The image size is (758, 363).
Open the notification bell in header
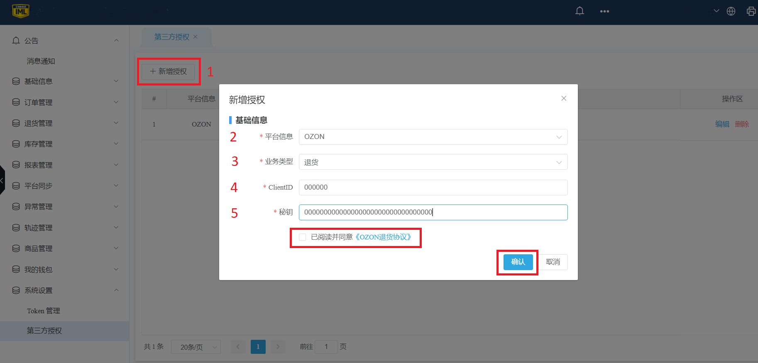click(x=580, y=11)
